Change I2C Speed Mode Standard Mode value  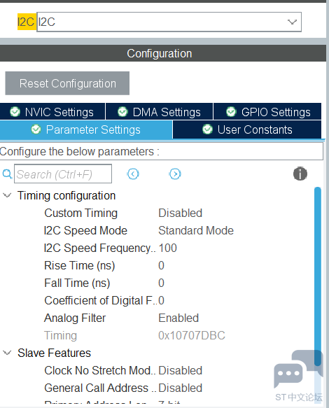coord(196,230)
